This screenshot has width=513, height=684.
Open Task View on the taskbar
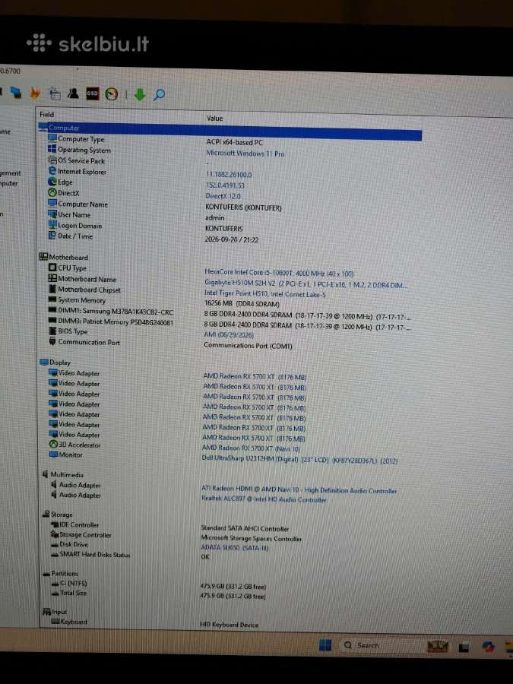pos(463,648)
